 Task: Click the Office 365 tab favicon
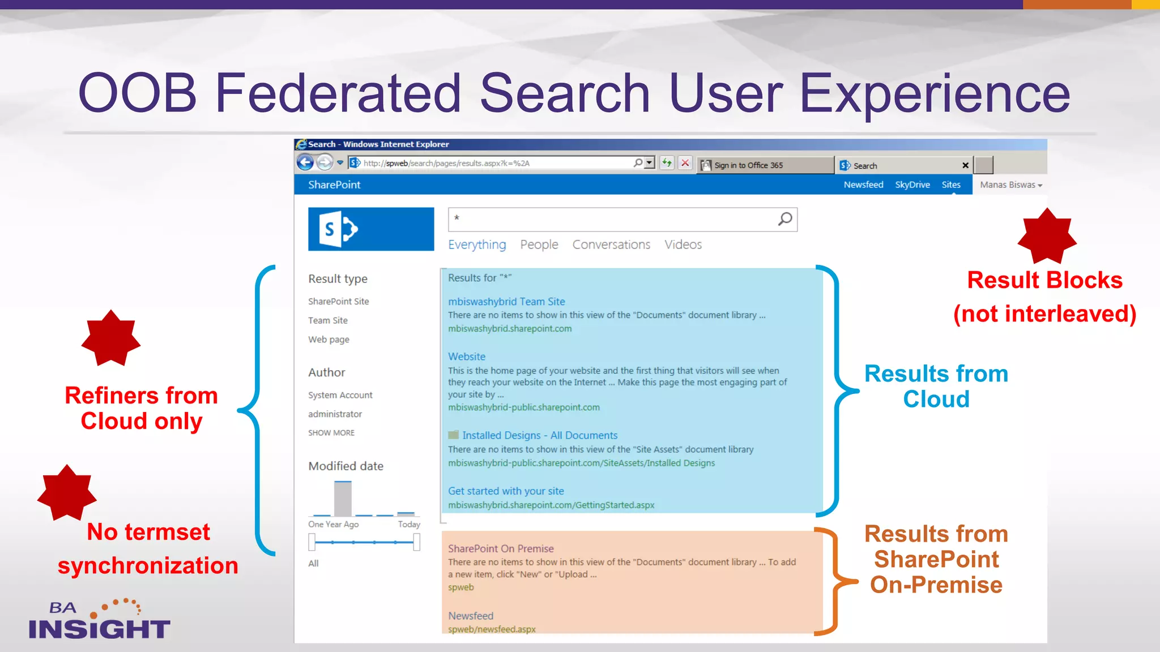(x=706, y=165)
